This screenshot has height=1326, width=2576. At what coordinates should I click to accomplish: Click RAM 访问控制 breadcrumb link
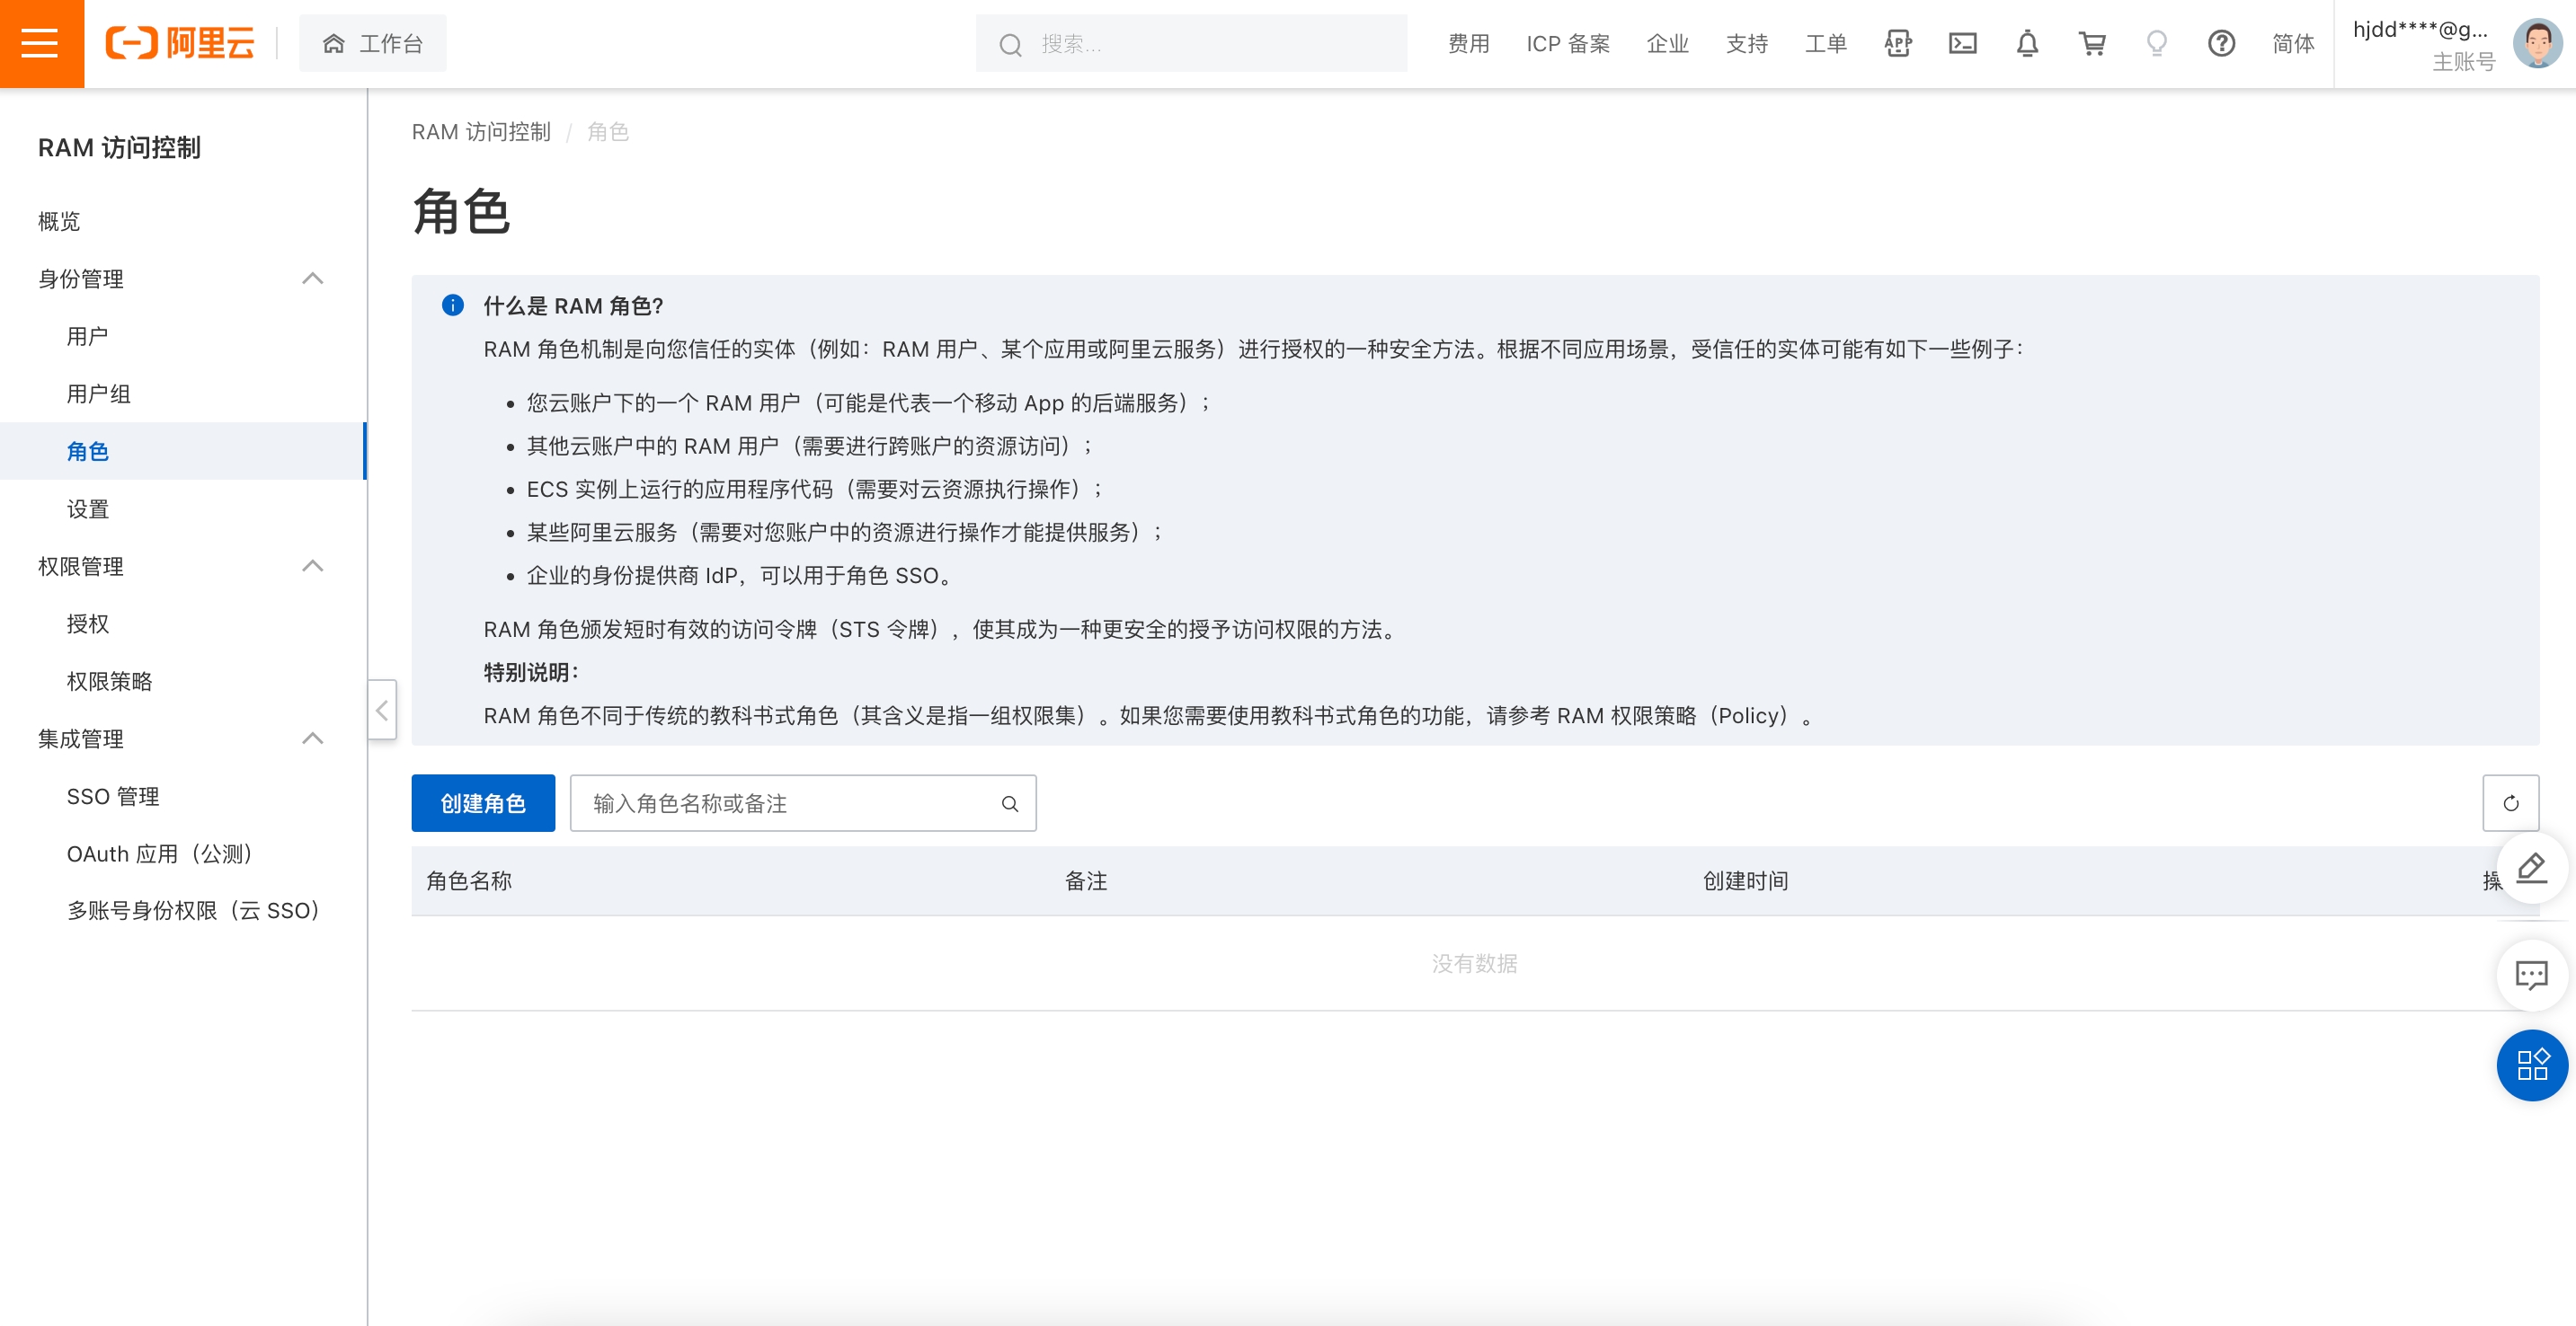tap(481, 132)
